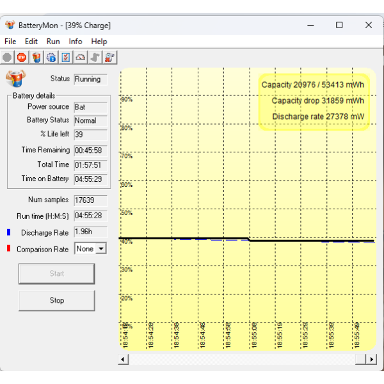The image size is (384, 384).
Task: Click the 50% axis label on graph
Action: [x=127, y=213]
